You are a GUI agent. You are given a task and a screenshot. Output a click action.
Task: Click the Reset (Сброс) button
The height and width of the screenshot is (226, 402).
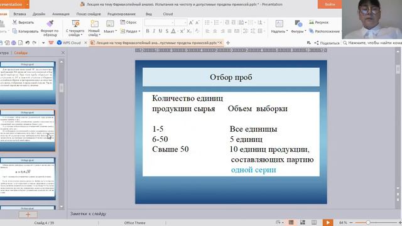point(128,23)
